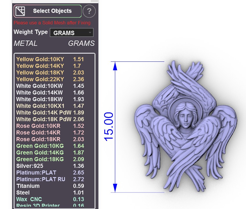Image resolution: width=246 pixels, height=209 pixels.
Task: Select the Yellow Gold:10KY row
Action: click(50, 59)
